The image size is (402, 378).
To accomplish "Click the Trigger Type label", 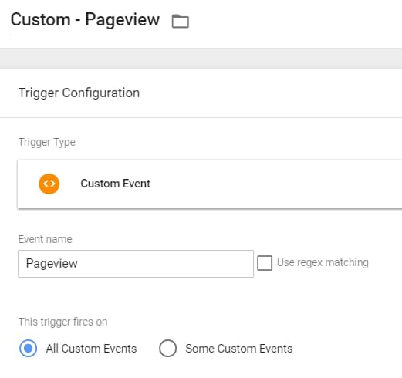I will click(x=47, y=142).
